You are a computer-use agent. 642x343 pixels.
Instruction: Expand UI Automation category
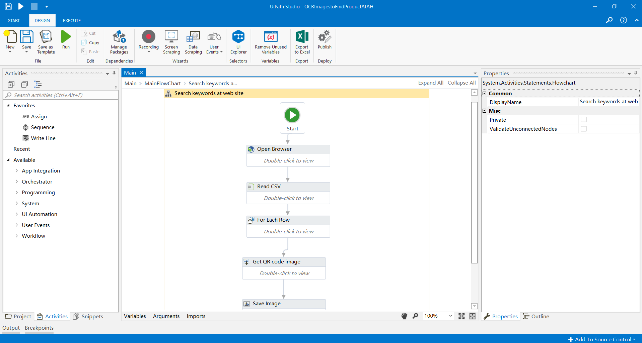(16, 214)
